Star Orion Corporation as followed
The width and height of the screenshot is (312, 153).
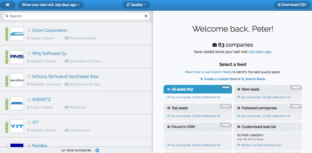(29, 30)
